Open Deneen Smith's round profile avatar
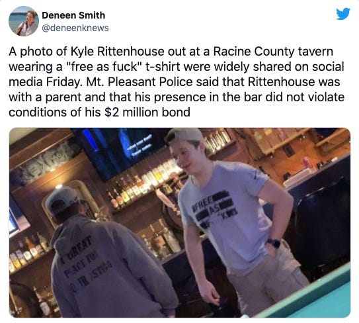 point(24,21)
